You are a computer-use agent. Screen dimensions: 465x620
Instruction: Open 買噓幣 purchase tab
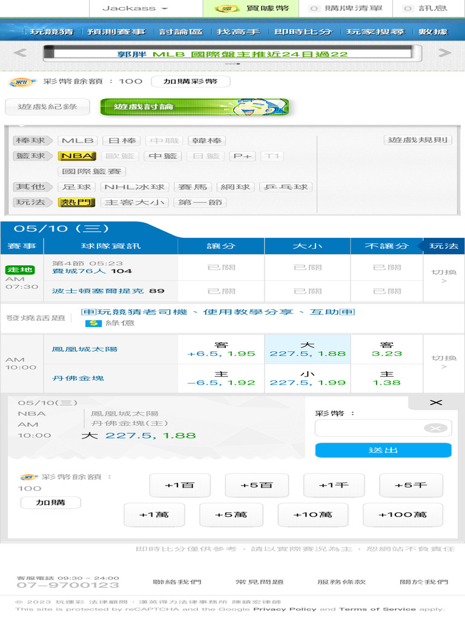click(x=251, y=8)
